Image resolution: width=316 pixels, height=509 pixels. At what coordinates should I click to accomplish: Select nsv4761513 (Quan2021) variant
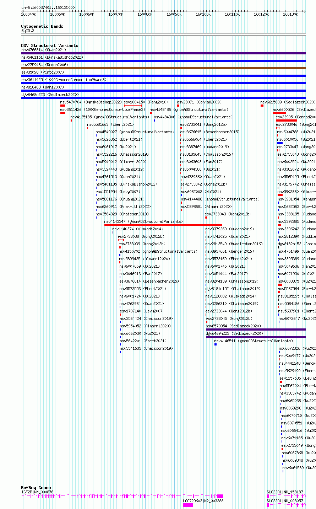coord(118,177)
